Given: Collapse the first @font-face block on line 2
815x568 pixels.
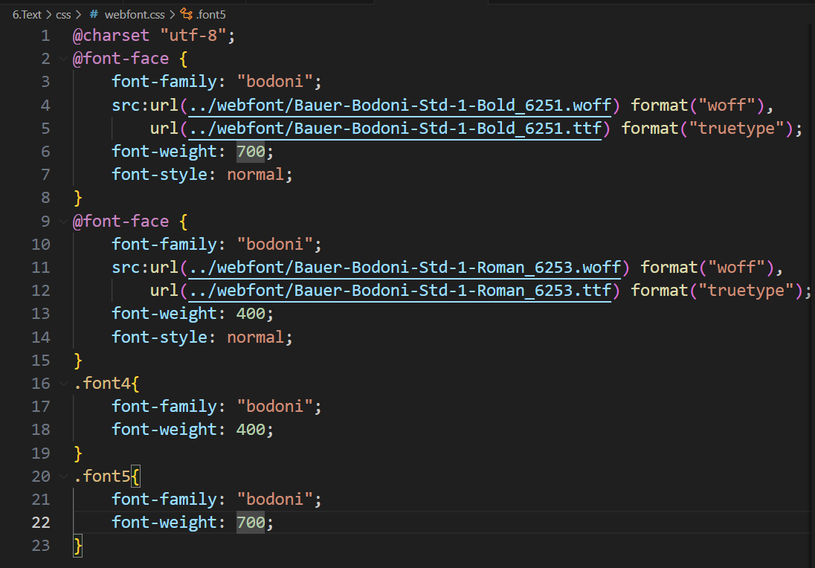Looking at the screenshot, I should tap(63, 59).
